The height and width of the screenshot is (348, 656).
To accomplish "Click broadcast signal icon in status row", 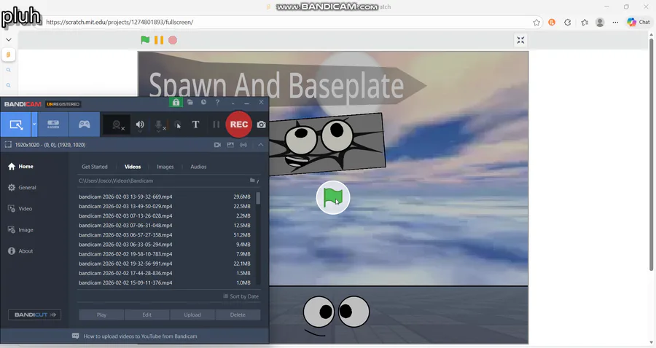I will [243, 145].
